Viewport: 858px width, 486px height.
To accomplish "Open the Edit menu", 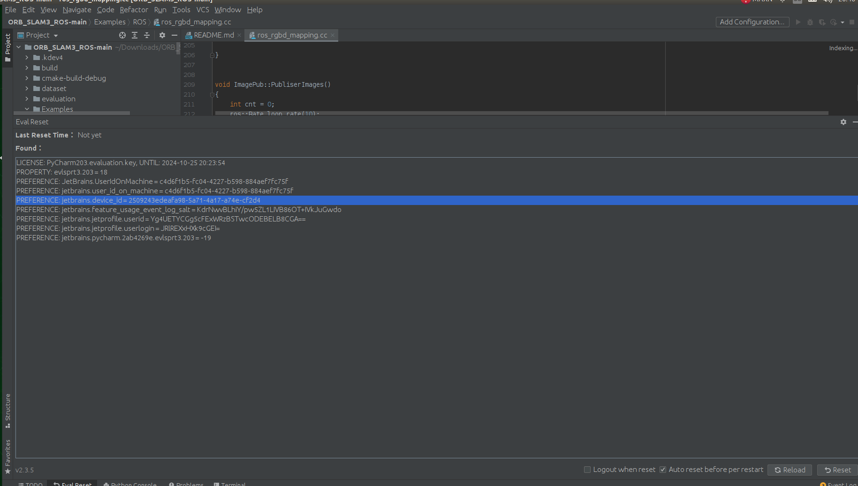I will tap(29, 10).
